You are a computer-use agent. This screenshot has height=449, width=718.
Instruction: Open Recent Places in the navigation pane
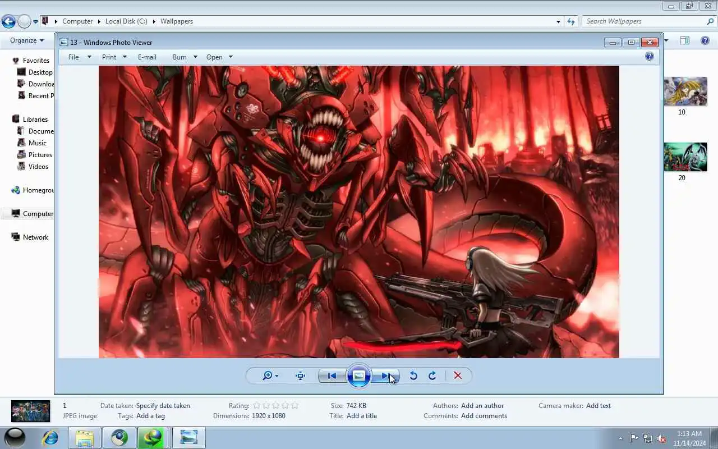(41, 95)
